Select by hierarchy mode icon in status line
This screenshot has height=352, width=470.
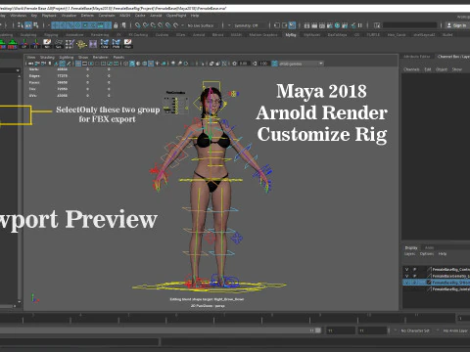21,25
